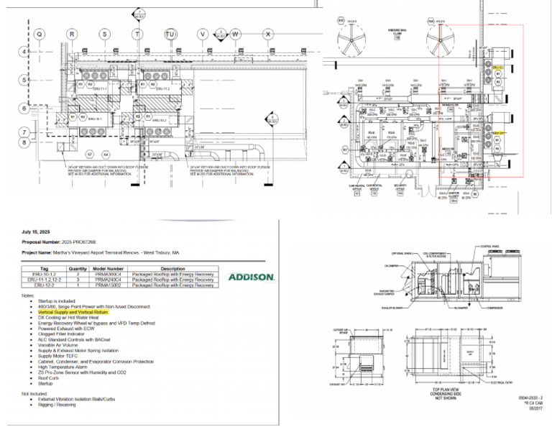Click the 'Description' column header
Image resolution: width=552 pixels, height=427 pixels.
pyautogui.click(x=172, y=269)
